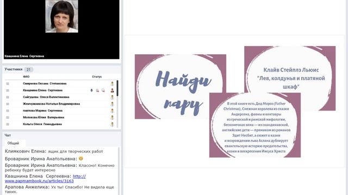
Task: Click user status icon for Смирнова Оксана
Action: [113, 83]
